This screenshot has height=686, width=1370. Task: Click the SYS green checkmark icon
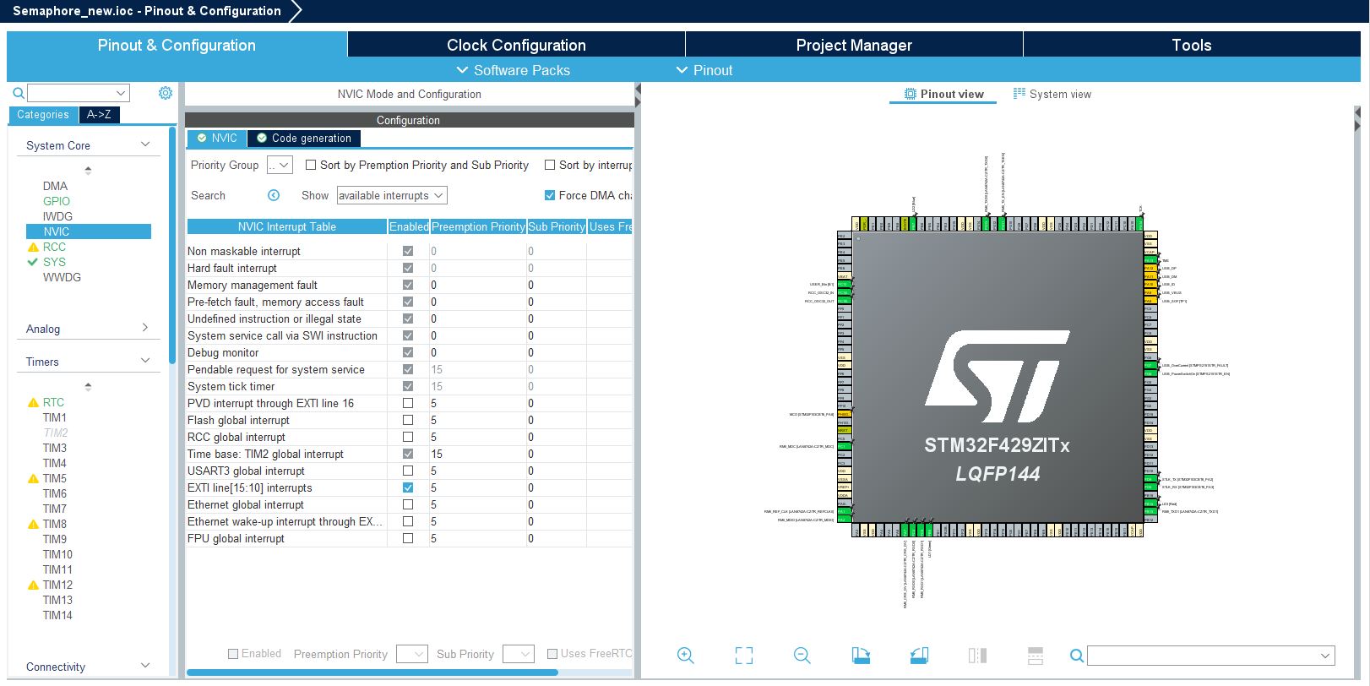(33, 262)
